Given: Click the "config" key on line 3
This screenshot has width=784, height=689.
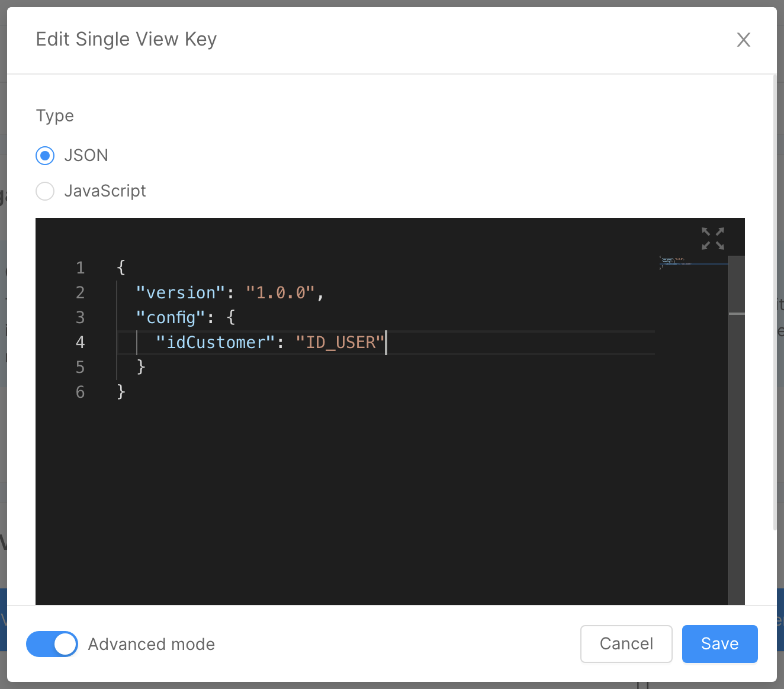Looking at the screenshot, I should [171, 318].
